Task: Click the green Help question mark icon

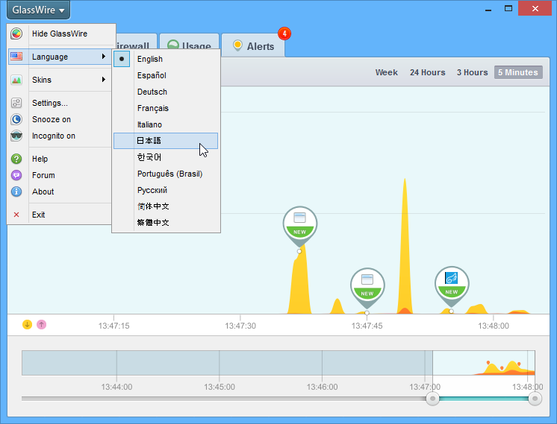Action: (16, 159)
